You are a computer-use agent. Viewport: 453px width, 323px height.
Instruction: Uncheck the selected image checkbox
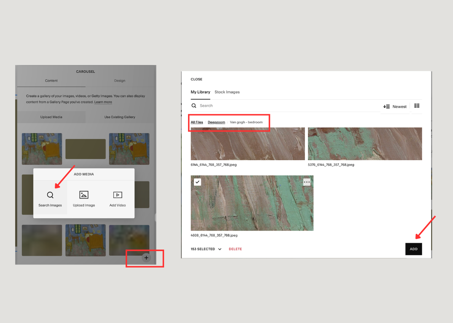pyautogui.click(x=197, y=182)
